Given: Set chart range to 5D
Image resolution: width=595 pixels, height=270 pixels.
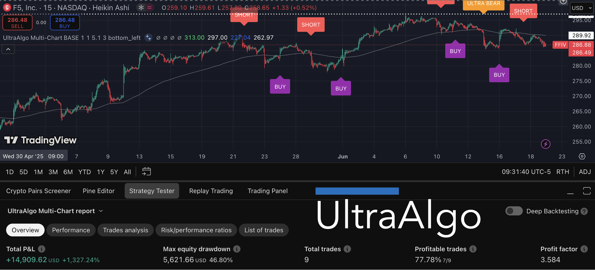Looking at the screenshot, I should (x=23, y=172).
